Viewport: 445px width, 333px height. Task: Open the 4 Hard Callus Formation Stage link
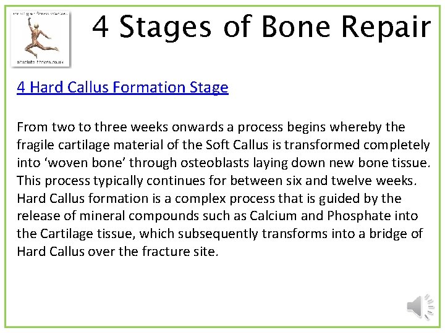click(x=122, y=87)
